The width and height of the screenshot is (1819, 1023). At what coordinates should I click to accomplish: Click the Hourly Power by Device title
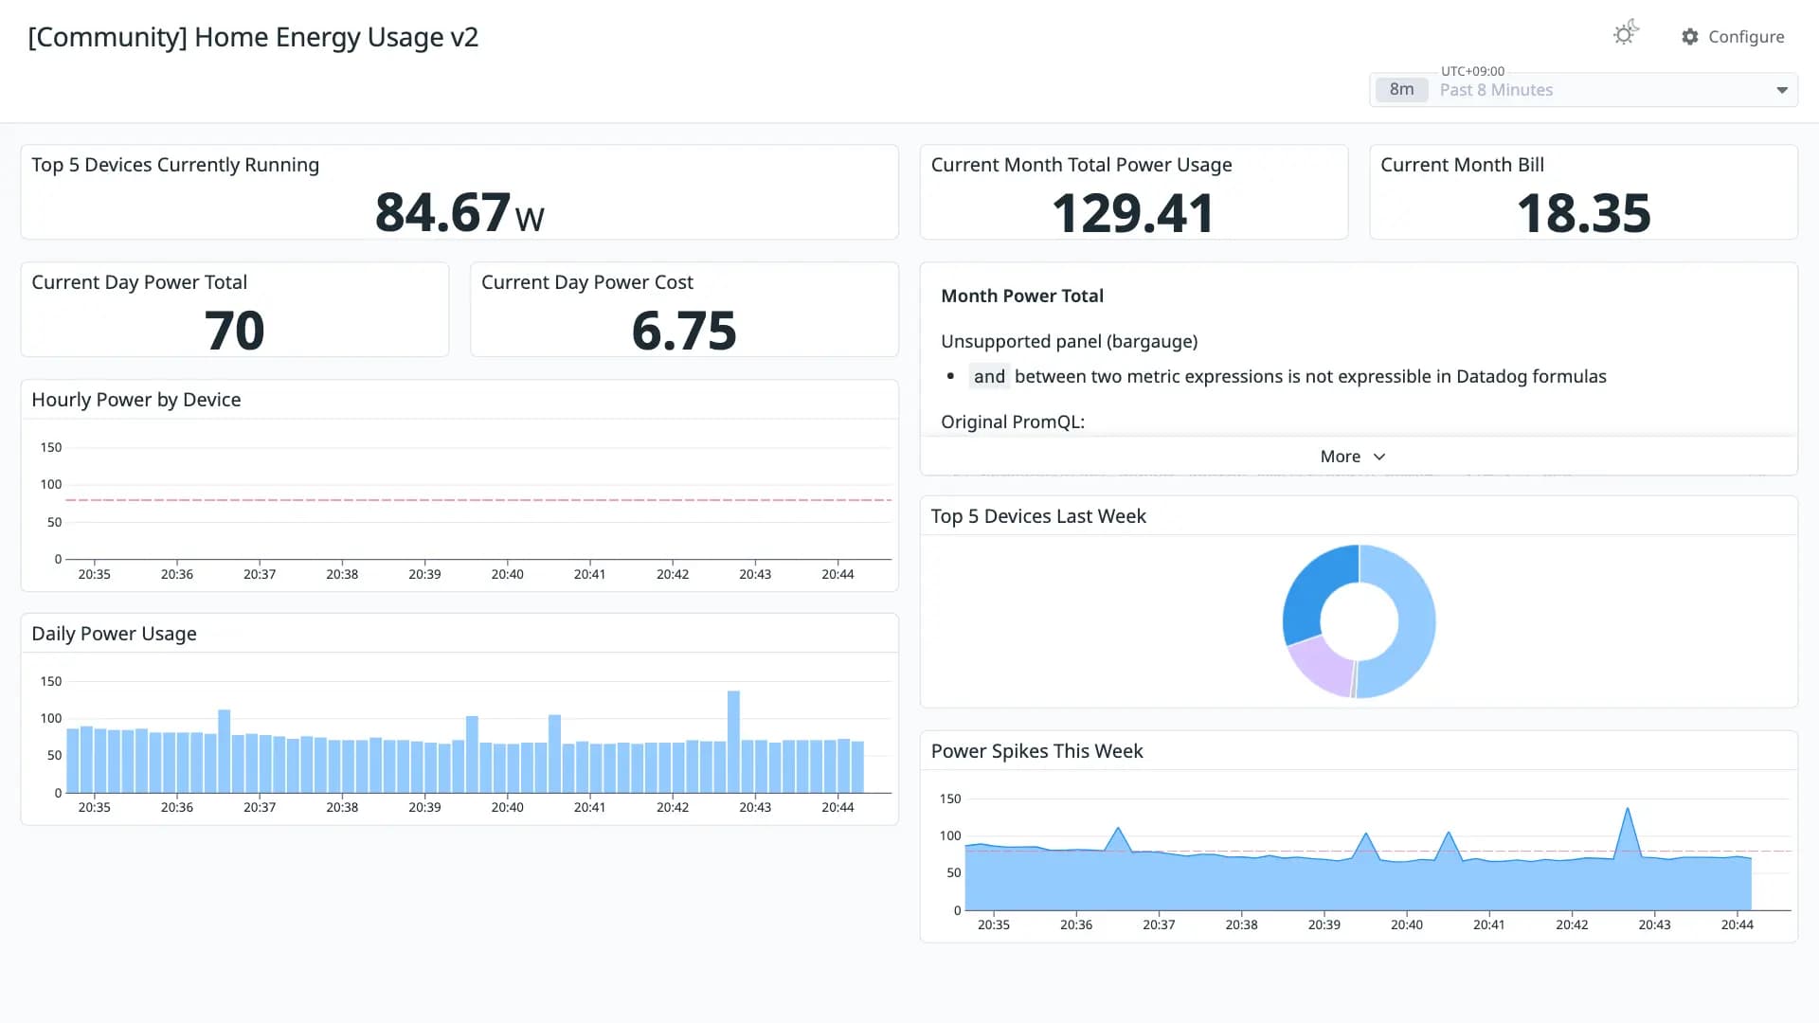pos(136,400)
